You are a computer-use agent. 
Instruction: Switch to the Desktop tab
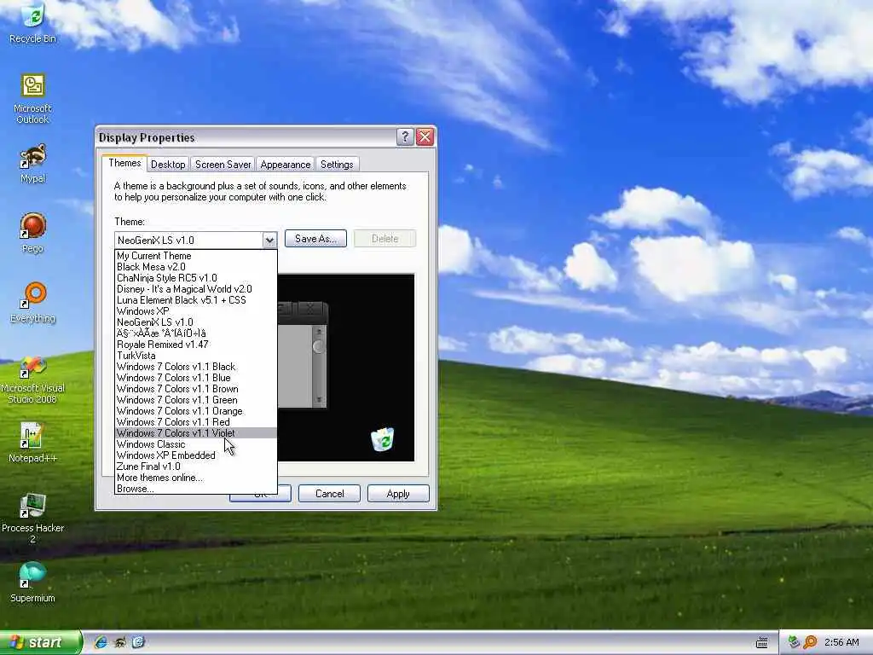(x=168, y=165)
